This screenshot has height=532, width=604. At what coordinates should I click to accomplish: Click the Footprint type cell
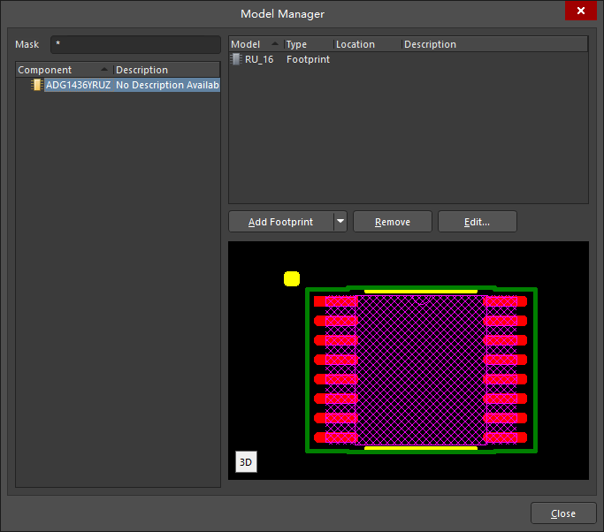tap(308, 59)
